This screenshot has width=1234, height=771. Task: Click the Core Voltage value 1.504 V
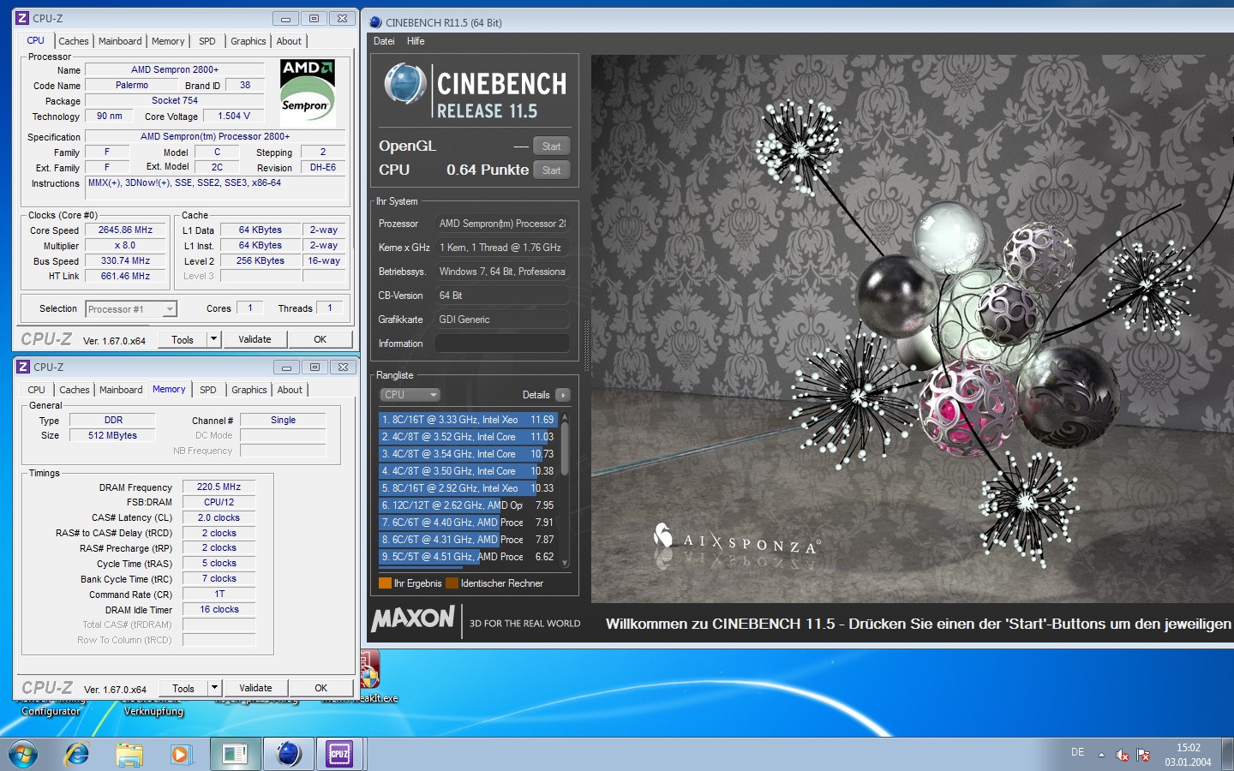click(234, 116)
